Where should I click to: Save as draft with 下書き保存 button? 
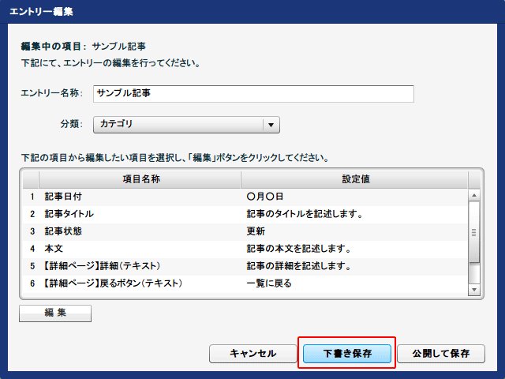coord(346,353)
